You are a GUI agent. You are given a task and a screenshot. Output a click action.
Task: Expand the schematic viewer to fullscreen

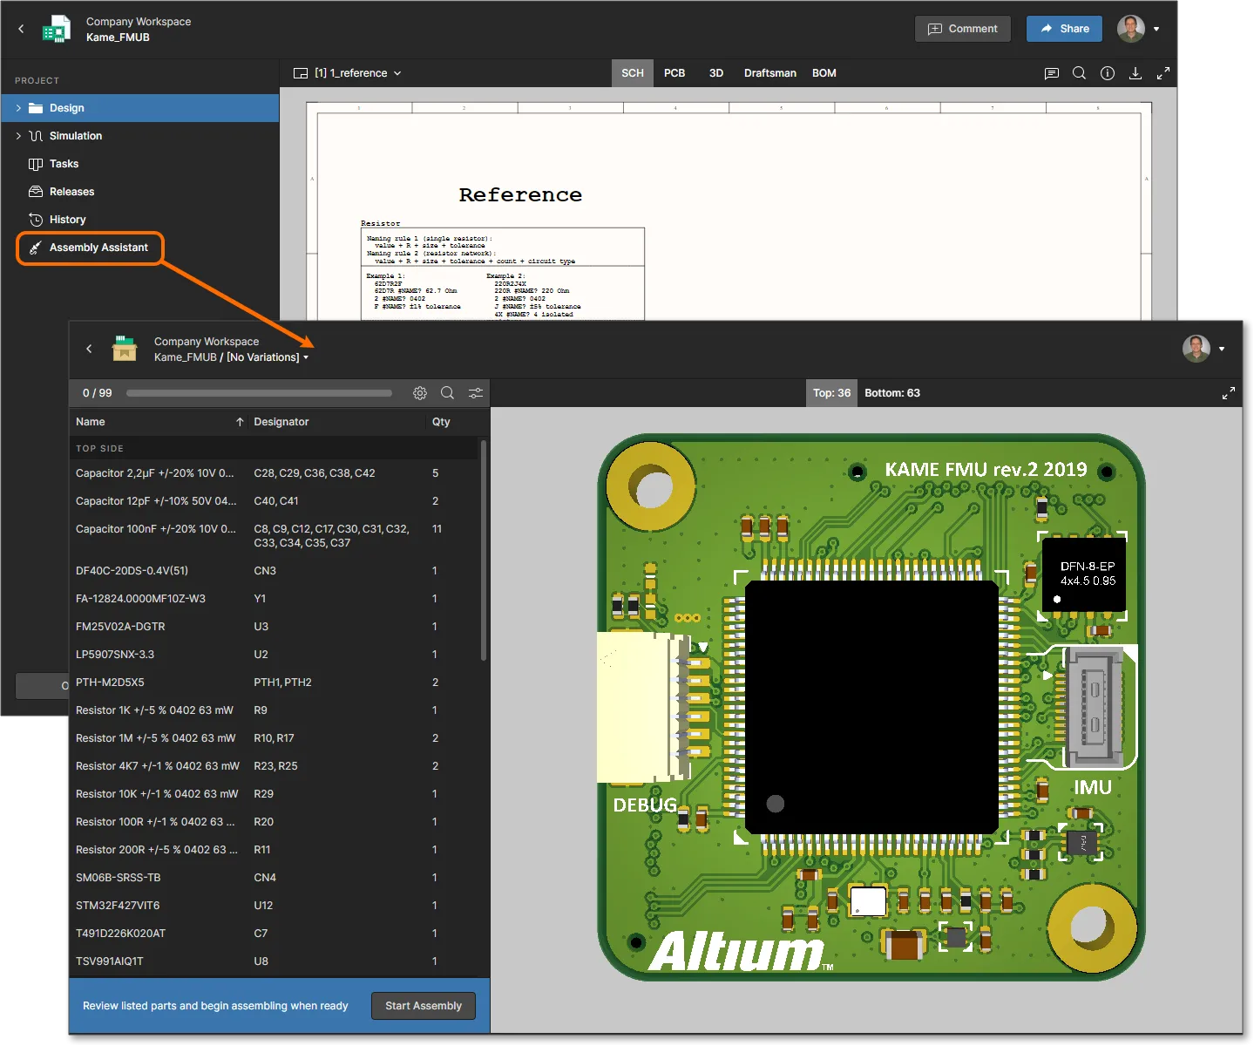[x=1163, y=73]
